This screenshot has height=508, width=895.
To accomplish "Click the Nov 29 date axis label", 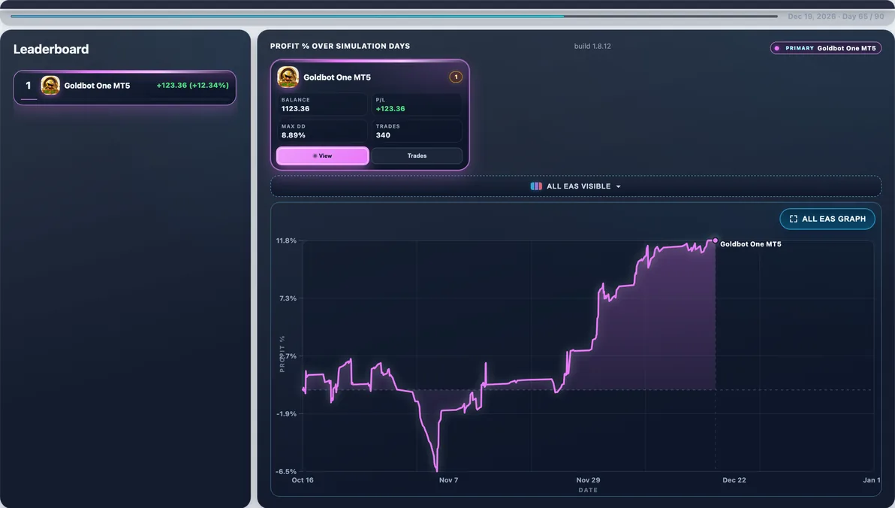I will coord(588,480).
